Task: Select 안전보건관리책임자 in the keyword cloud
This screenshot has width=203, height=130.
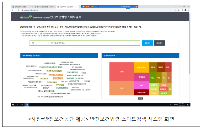Action: tap(54, 71)
